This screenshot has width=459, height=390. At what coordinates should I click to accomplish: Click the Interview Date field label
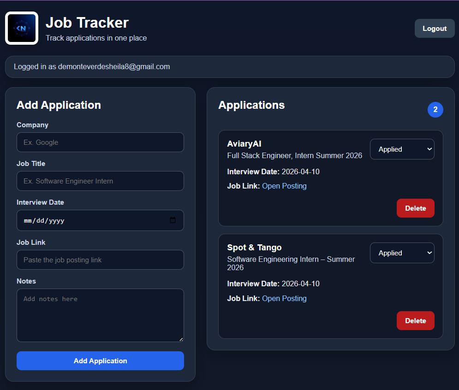(x=41, y=202)
